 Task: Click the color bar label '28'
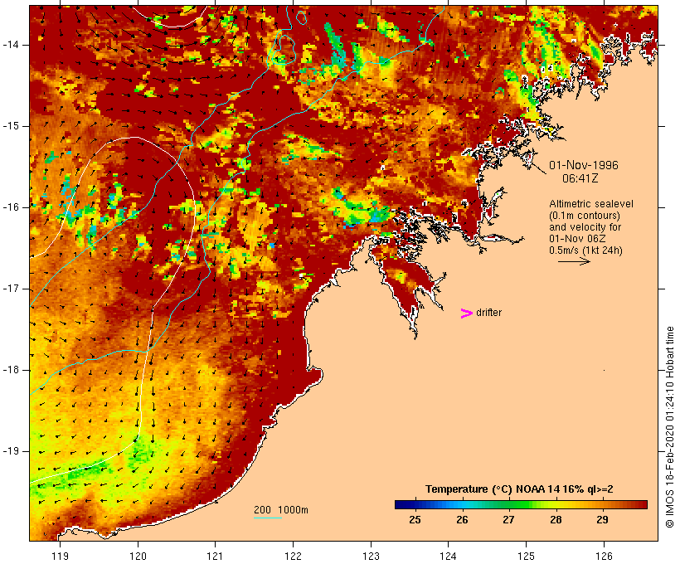click(x=556, y=520)
